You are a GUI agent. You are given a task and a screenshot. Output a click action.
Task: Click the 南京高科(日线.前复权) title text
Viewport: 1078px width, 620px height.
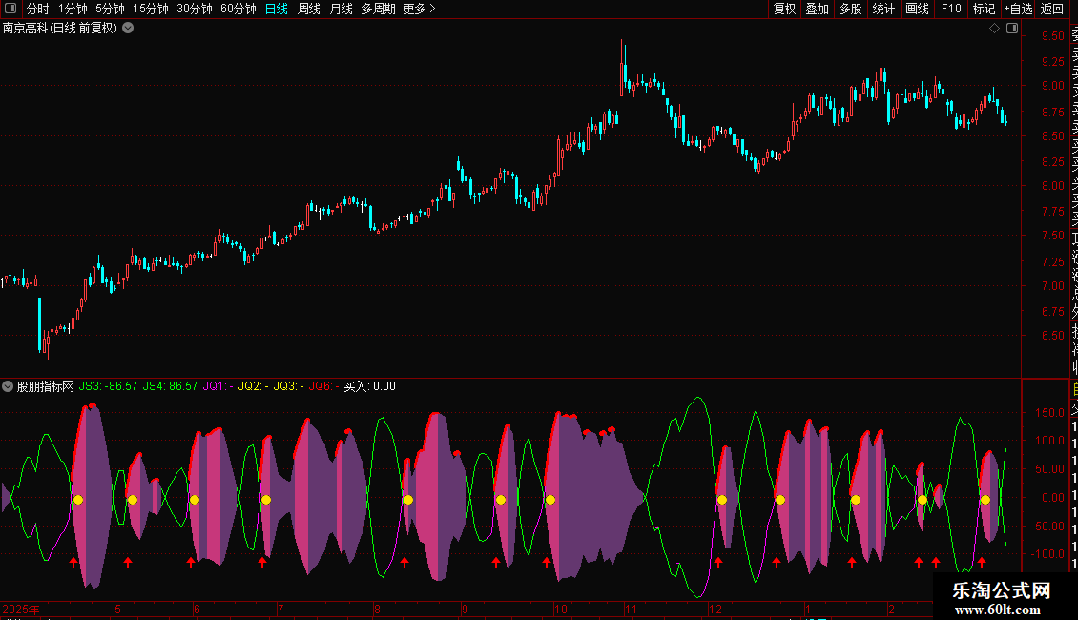(x=60, y=29)
